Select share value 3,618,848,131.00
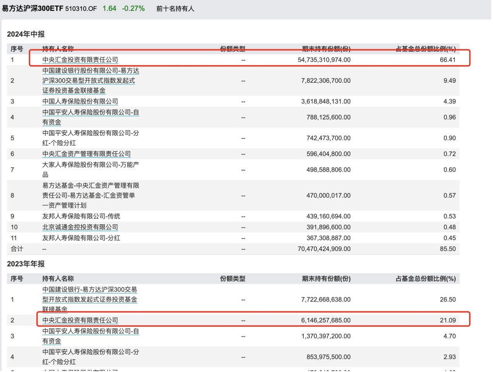The width and height of the screenshot is (493, 372). [x=326, y=102]
